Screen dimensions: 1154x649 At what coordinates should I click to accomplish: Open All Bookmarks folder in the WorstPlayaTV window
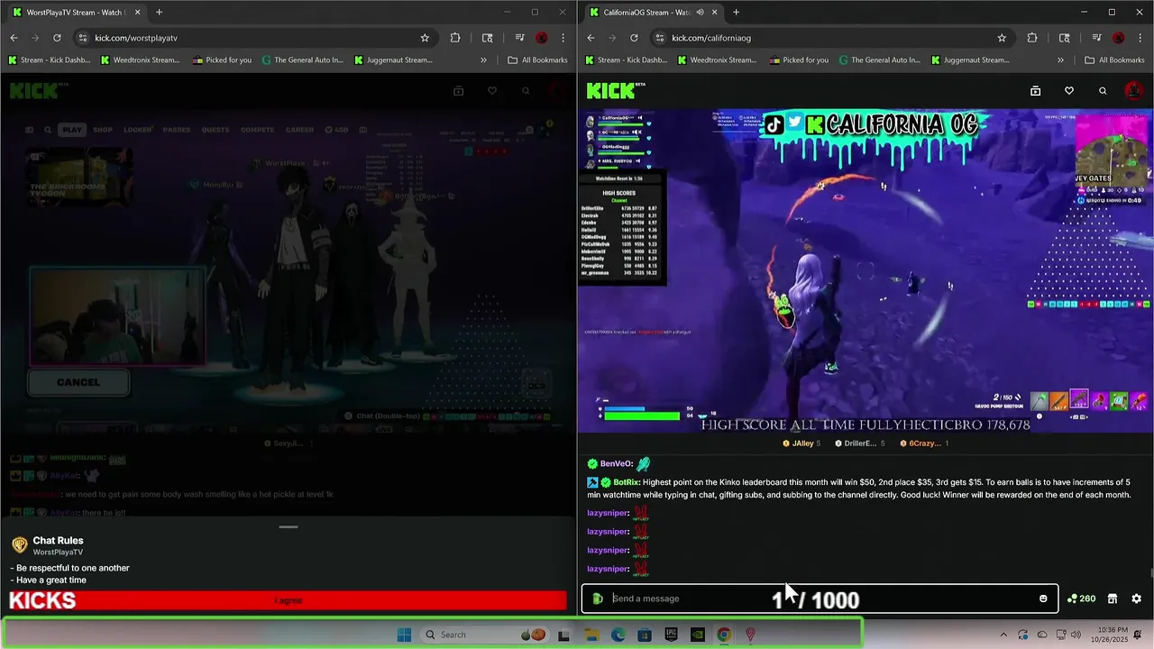coord(538,60)
